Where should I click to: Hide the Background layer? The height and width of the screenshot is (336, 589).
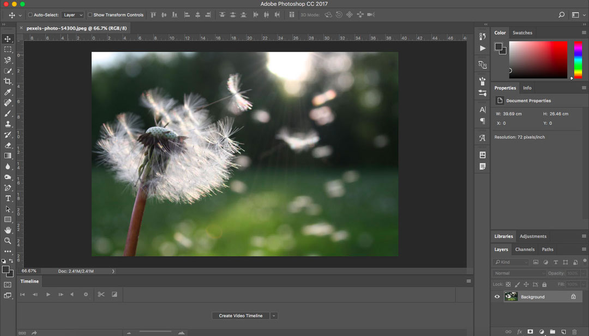(x=496, y=296)
